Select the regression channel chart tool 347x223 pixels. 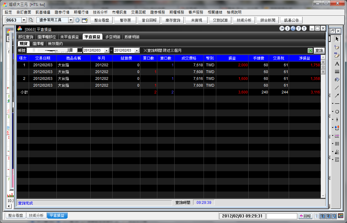[337, 136]
